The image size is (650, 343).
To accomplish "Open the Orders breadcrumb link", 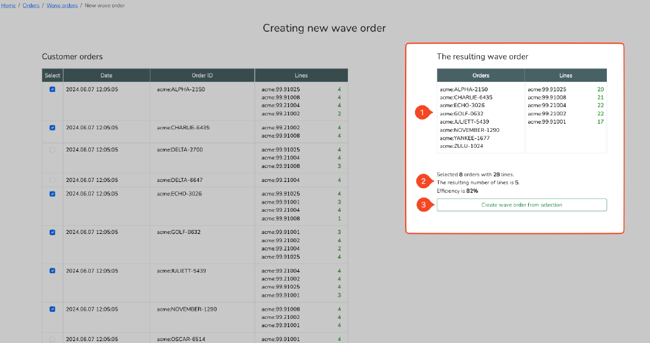I will [31, 6].
